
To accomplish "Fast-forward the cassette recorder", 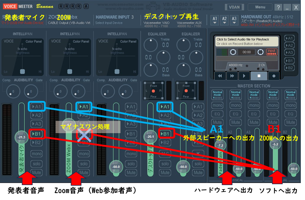I will (232, 76).
